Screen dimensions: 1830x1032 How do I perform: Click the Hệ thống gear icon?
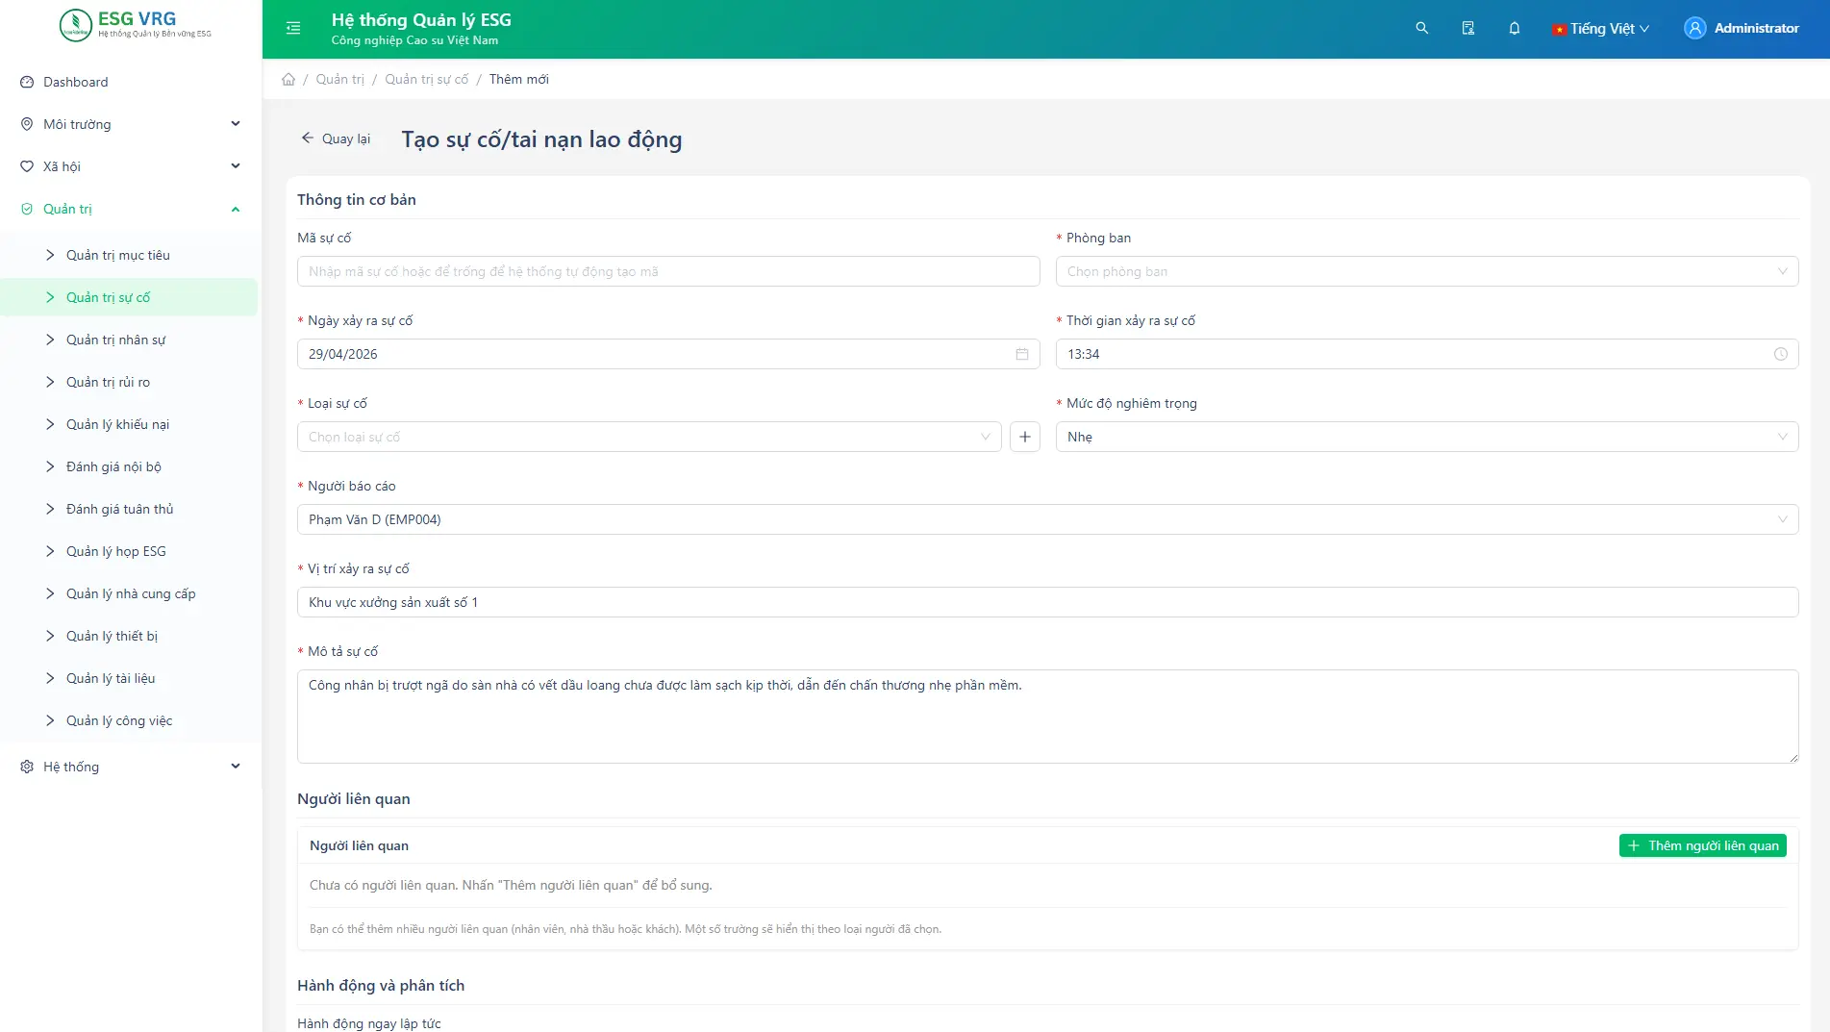(x=27, y=767)
